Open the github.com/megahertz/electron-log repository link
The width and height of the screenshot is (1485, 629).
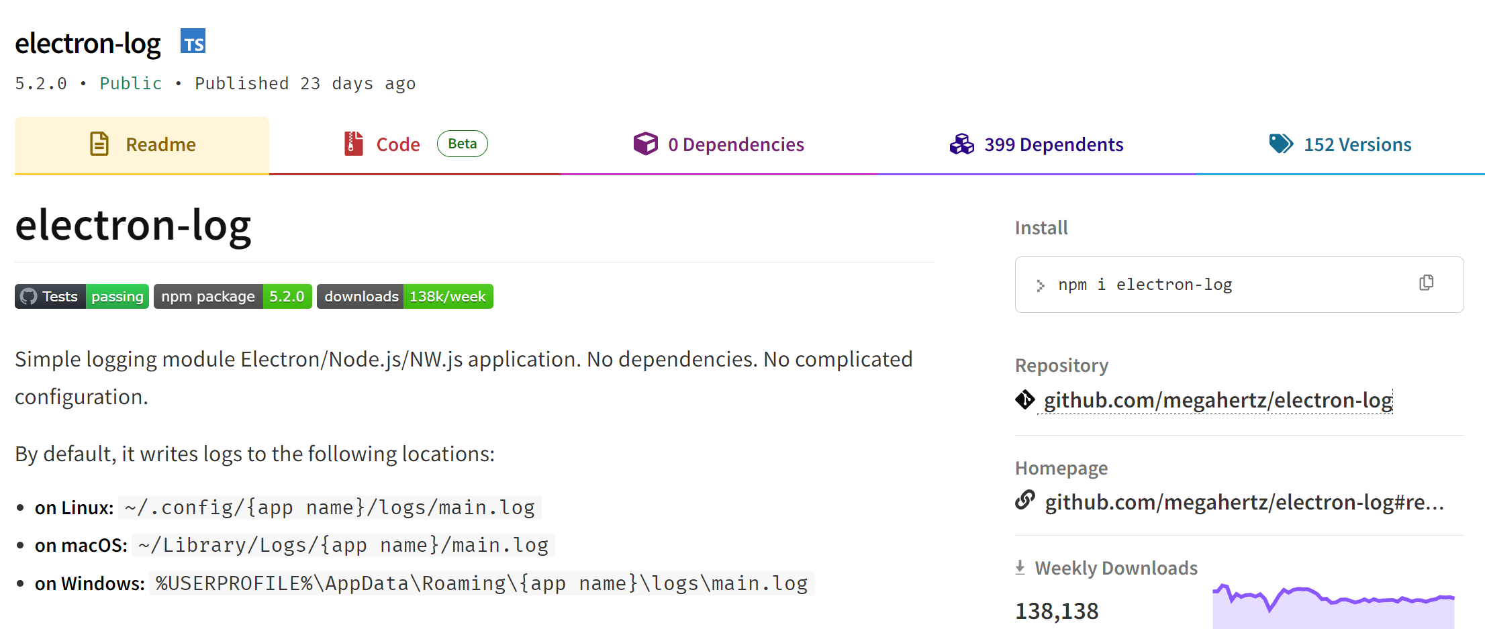(x=1218, y=400)
